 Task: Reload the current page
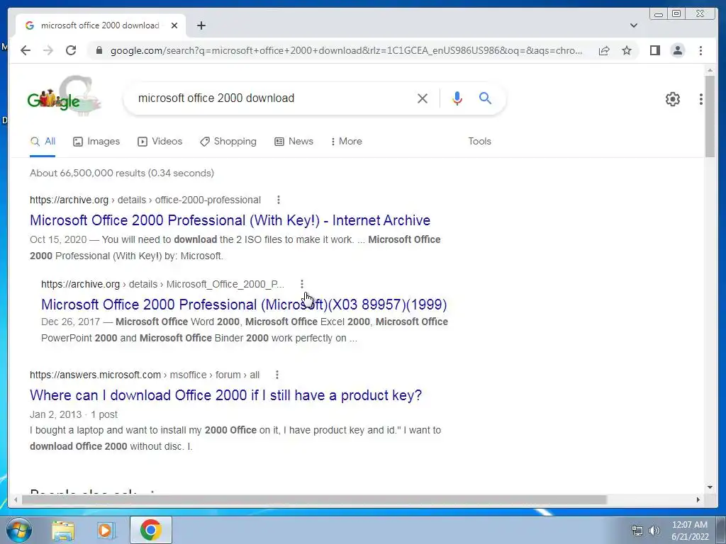[71, 50]
